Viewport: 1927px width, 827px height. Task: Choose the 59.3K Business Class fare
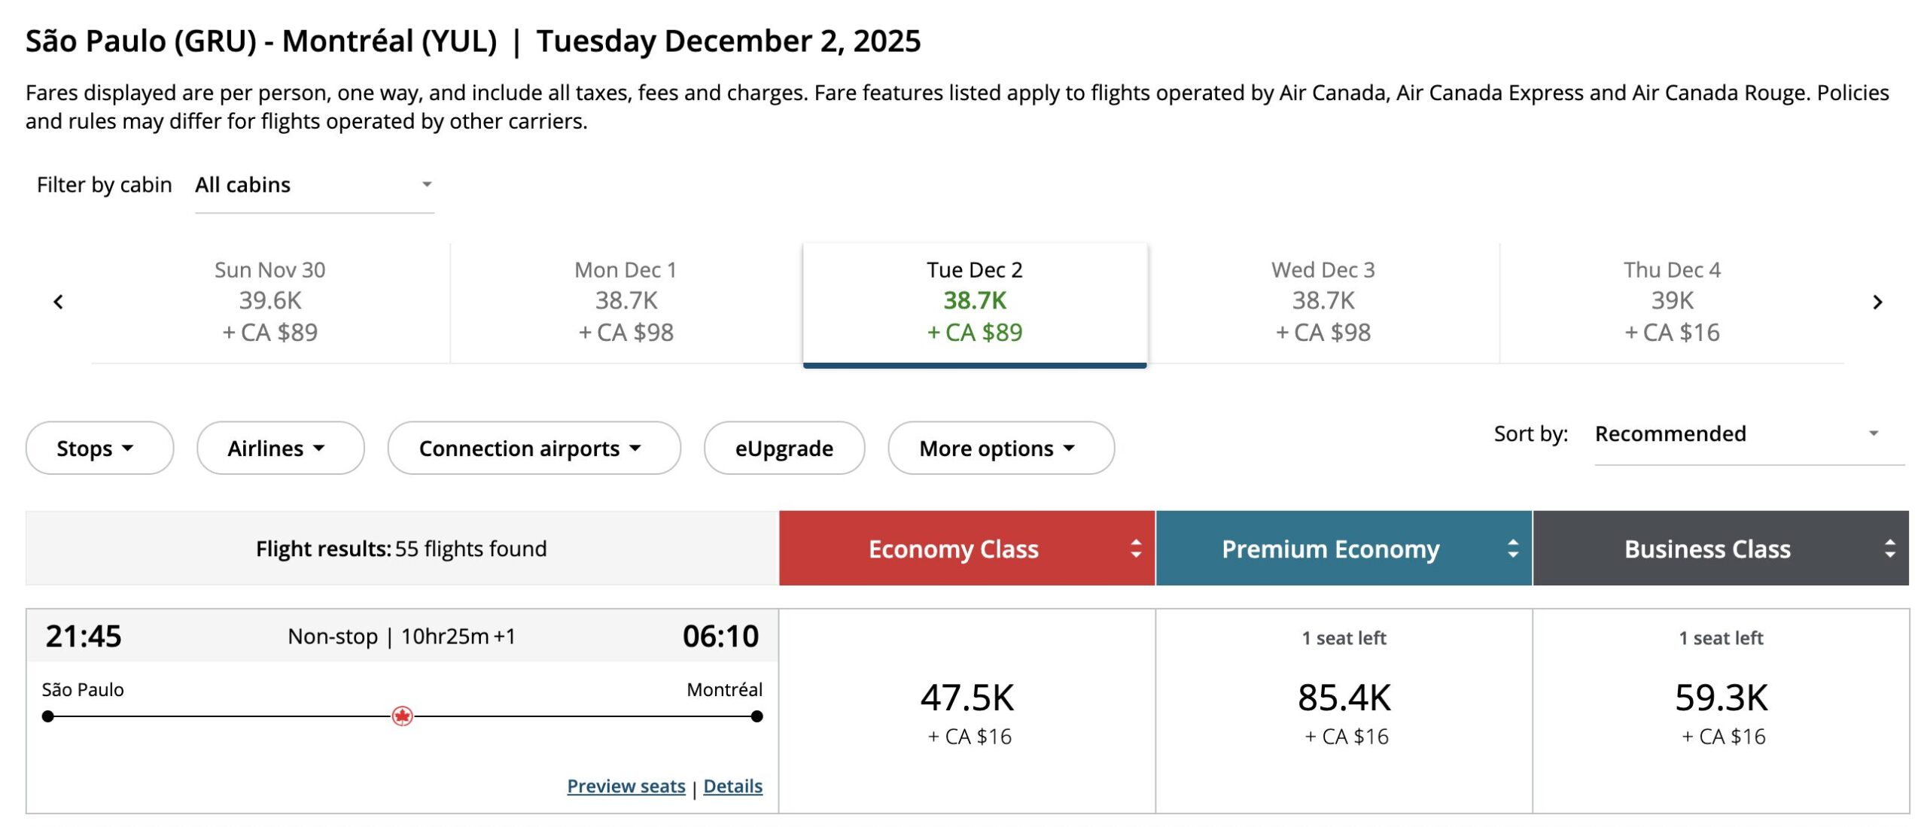pos(1722,710)
